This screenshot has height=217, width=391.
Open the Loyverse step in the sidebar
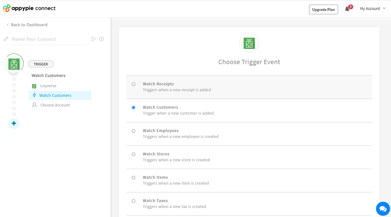pyautogui.click(x=48, y=86)
